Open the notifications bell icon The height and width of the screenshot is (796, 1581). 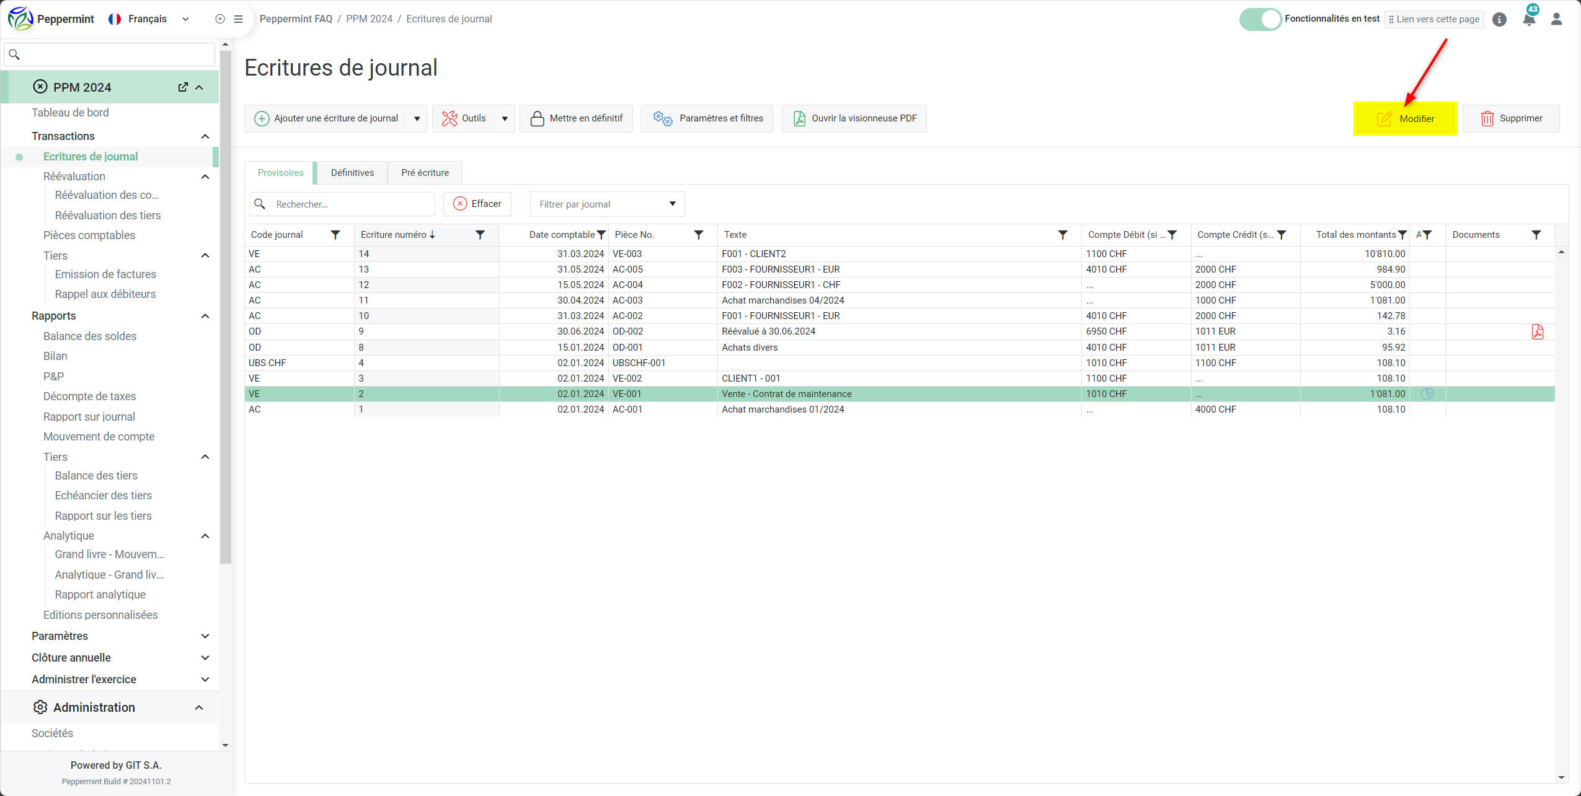(x=1529, y=19)
